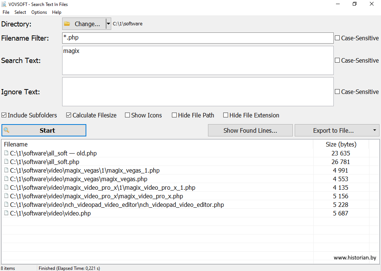Expand the directory history dropdown arrow

(x=108, y=24)
